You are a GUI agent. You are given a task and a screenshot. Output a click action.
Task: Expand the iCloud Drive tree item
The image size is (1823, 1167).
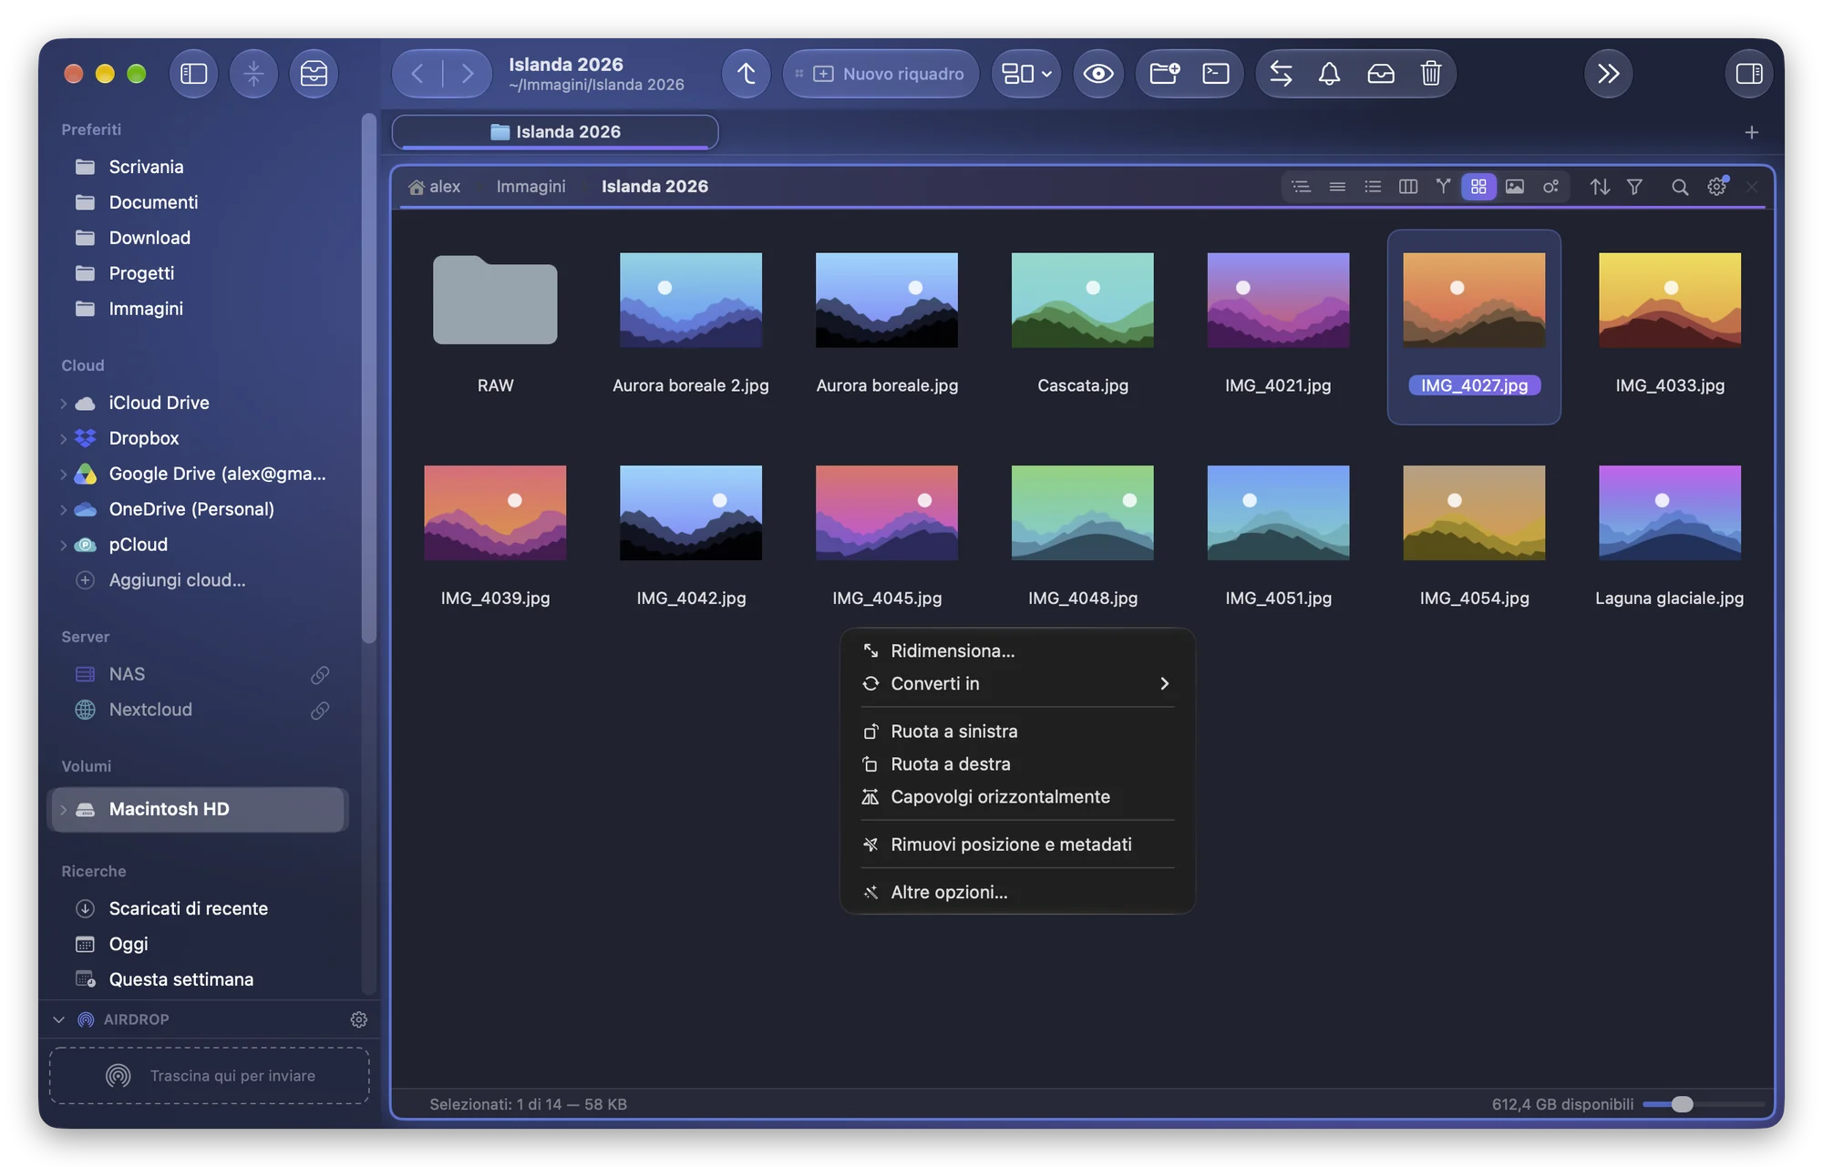click(x=64, y=403)
